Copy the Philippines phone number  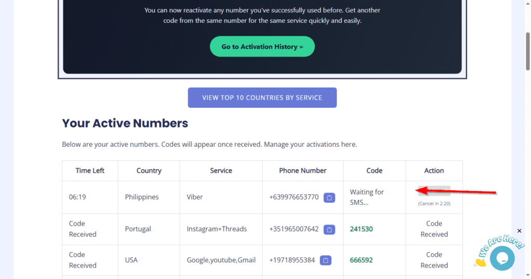click(329, 198)
